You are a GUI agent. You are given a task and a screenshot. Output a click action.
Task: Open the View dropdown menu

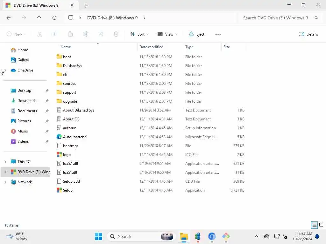(x=167, y=34)
